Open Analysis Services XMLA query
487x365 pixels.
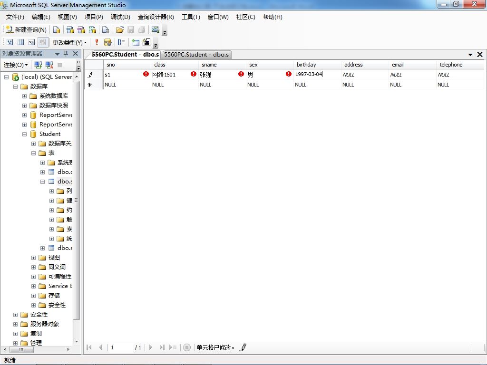(x=92, y=29)
